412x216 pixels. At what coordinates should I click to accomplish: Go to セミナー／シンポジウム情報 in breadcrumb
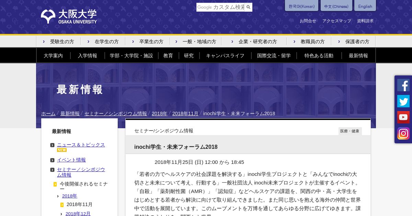pyautogui.click(x=116, y=113)
